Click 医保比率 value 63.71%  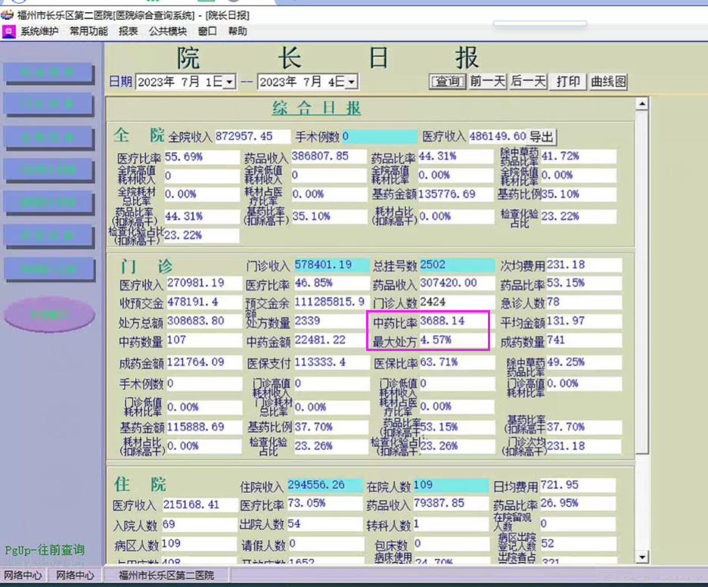[x=457, y=362]
